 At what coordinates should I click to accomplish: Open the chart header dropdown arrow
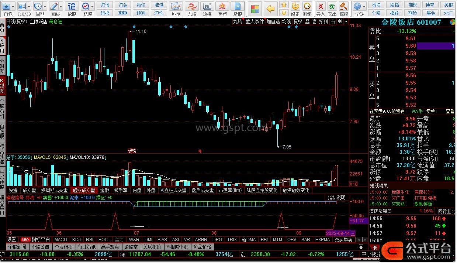(346, 21)
